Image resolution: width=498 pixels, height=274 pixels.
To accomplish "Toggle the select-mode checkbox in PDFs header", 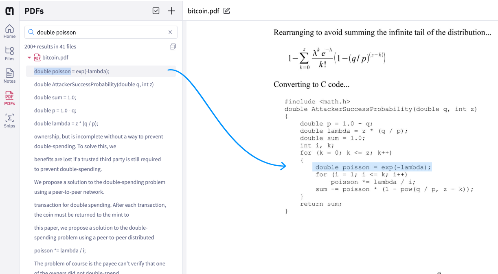I will coord(156,11).
